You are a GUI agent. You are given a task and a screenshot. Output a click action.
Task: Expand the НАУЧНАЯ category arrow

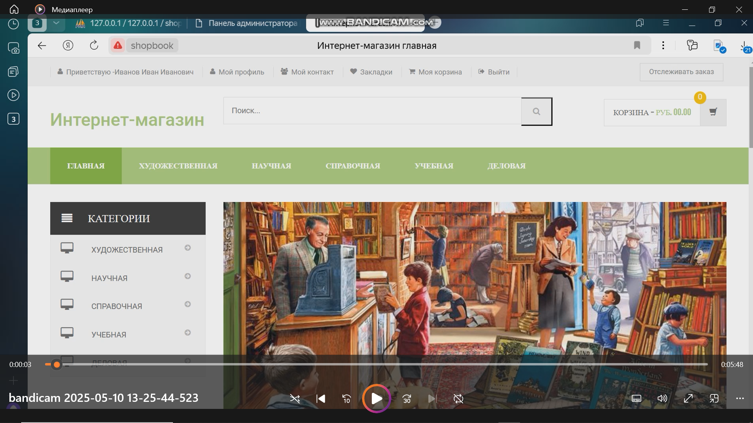coord(187,276)
